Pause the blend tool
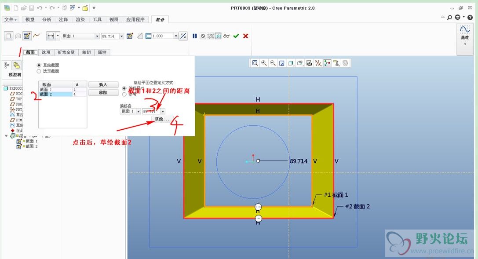 point(194,36)
